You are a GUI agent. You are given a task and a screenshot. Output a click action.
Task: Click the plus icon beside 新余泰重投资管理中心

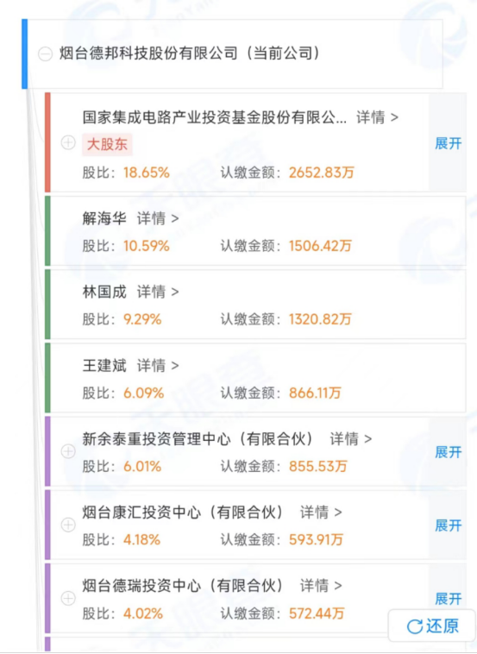click(68, 451)
